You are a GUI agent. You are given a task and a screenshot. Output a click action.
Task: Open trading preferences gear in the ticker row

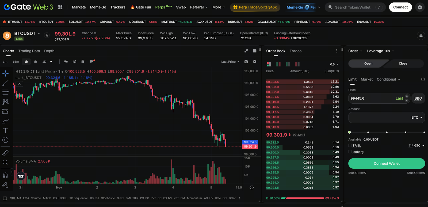point(421,36)
